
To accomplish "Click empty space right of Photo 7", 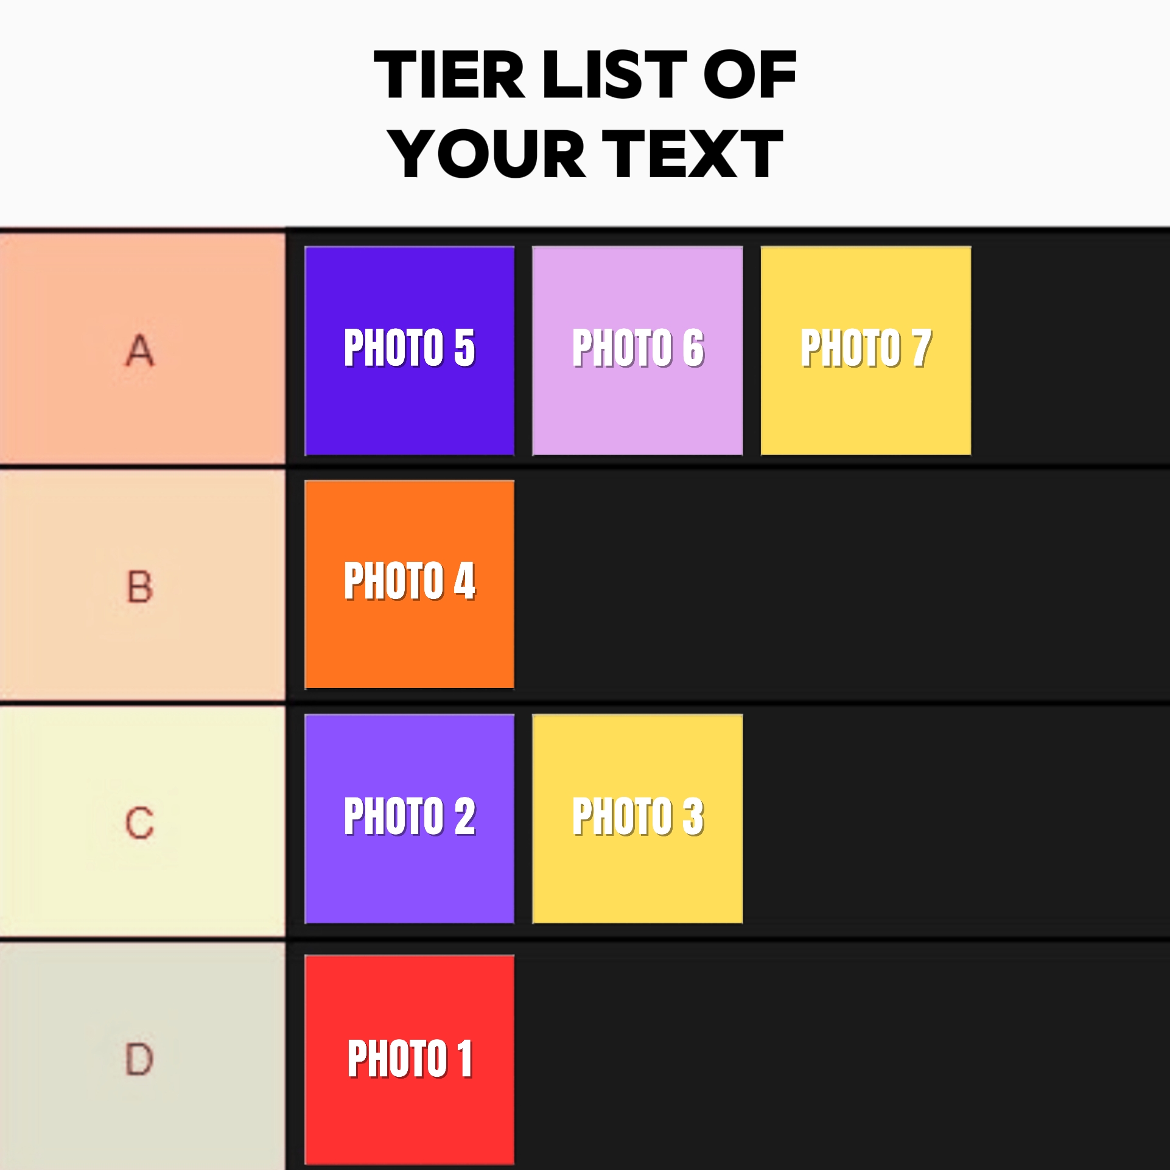I will tap(1069, 351).
